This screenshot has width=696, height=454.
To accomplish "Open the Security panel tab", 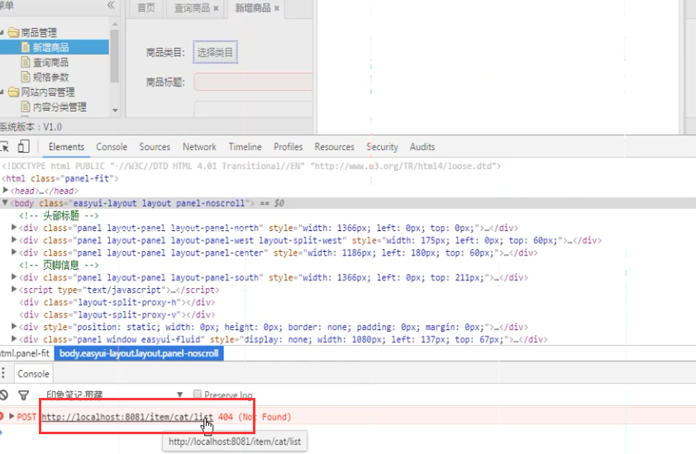I will 382,147.
